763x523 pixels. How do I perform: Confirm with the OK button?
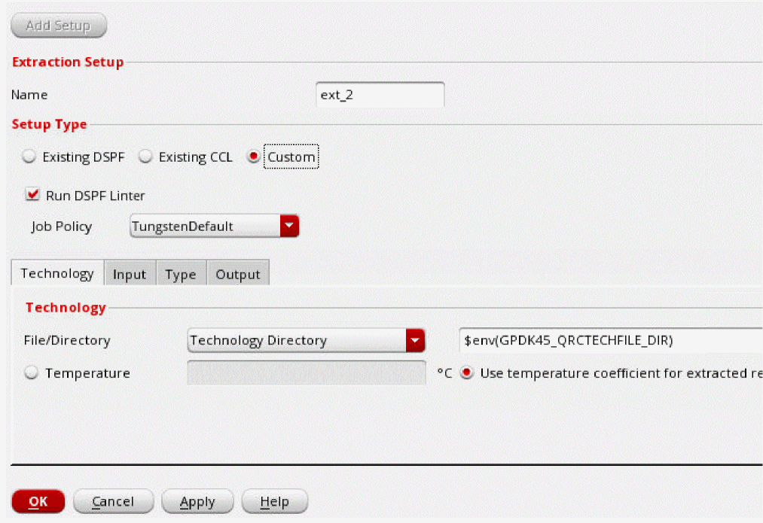[x=38, y=501]
